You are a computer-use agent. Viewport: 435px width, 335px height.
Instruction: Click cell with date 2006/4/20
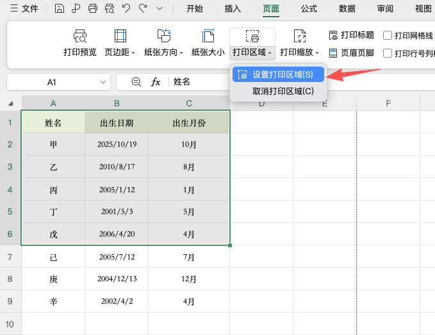[x=117, y=234]
